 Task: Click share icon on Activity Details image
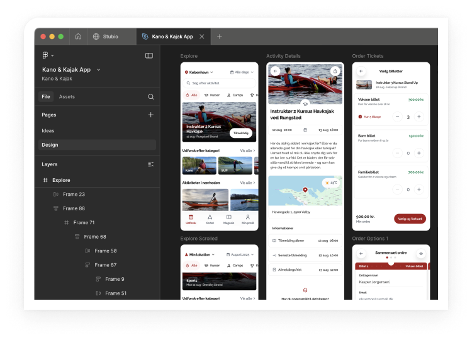coord(335,71)
